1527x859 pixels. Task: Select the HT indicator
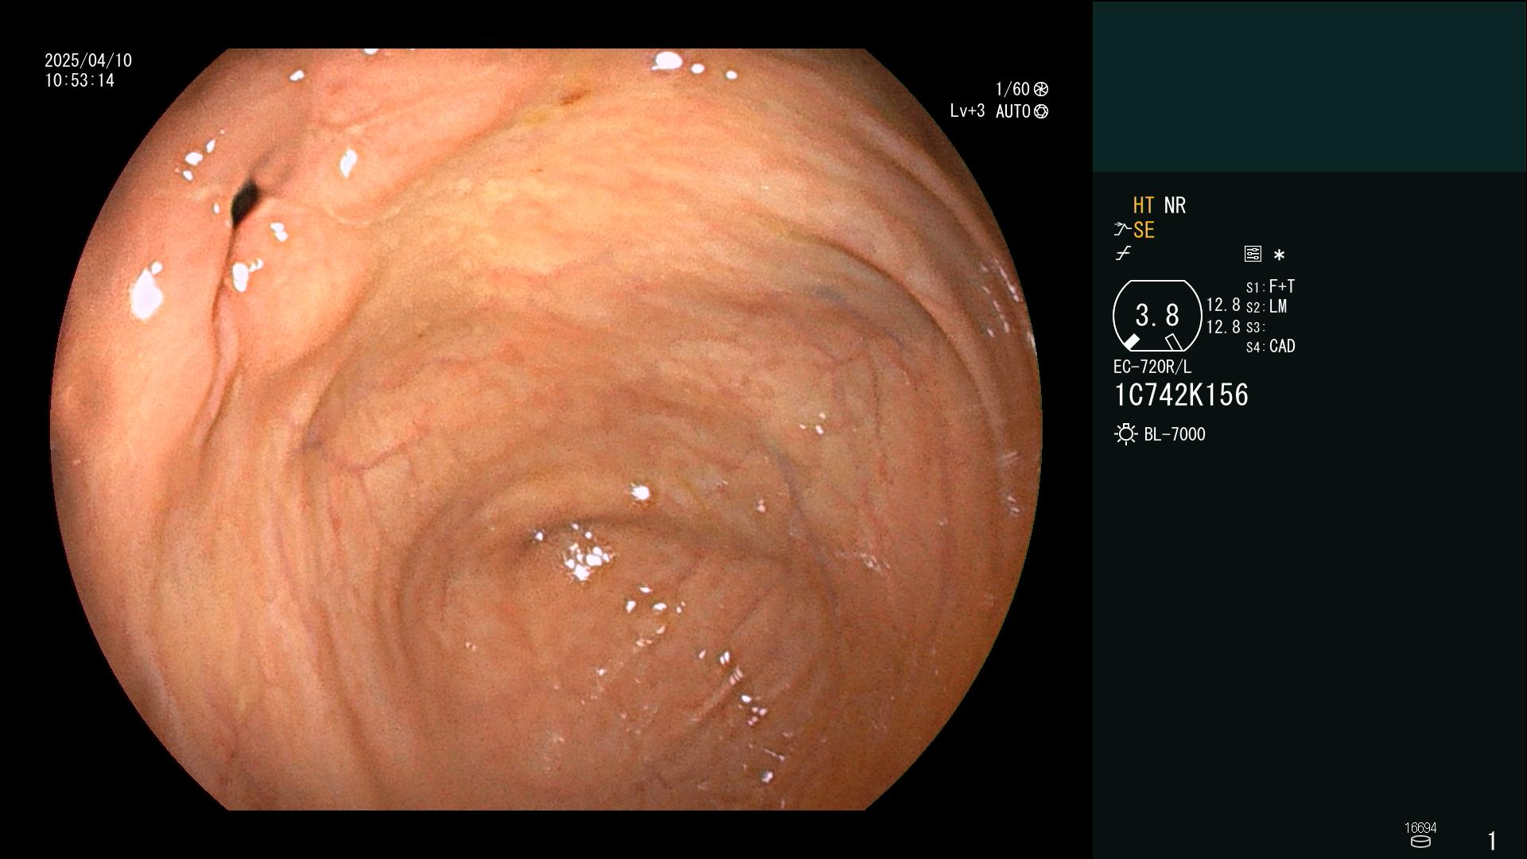coord(1143,205)
